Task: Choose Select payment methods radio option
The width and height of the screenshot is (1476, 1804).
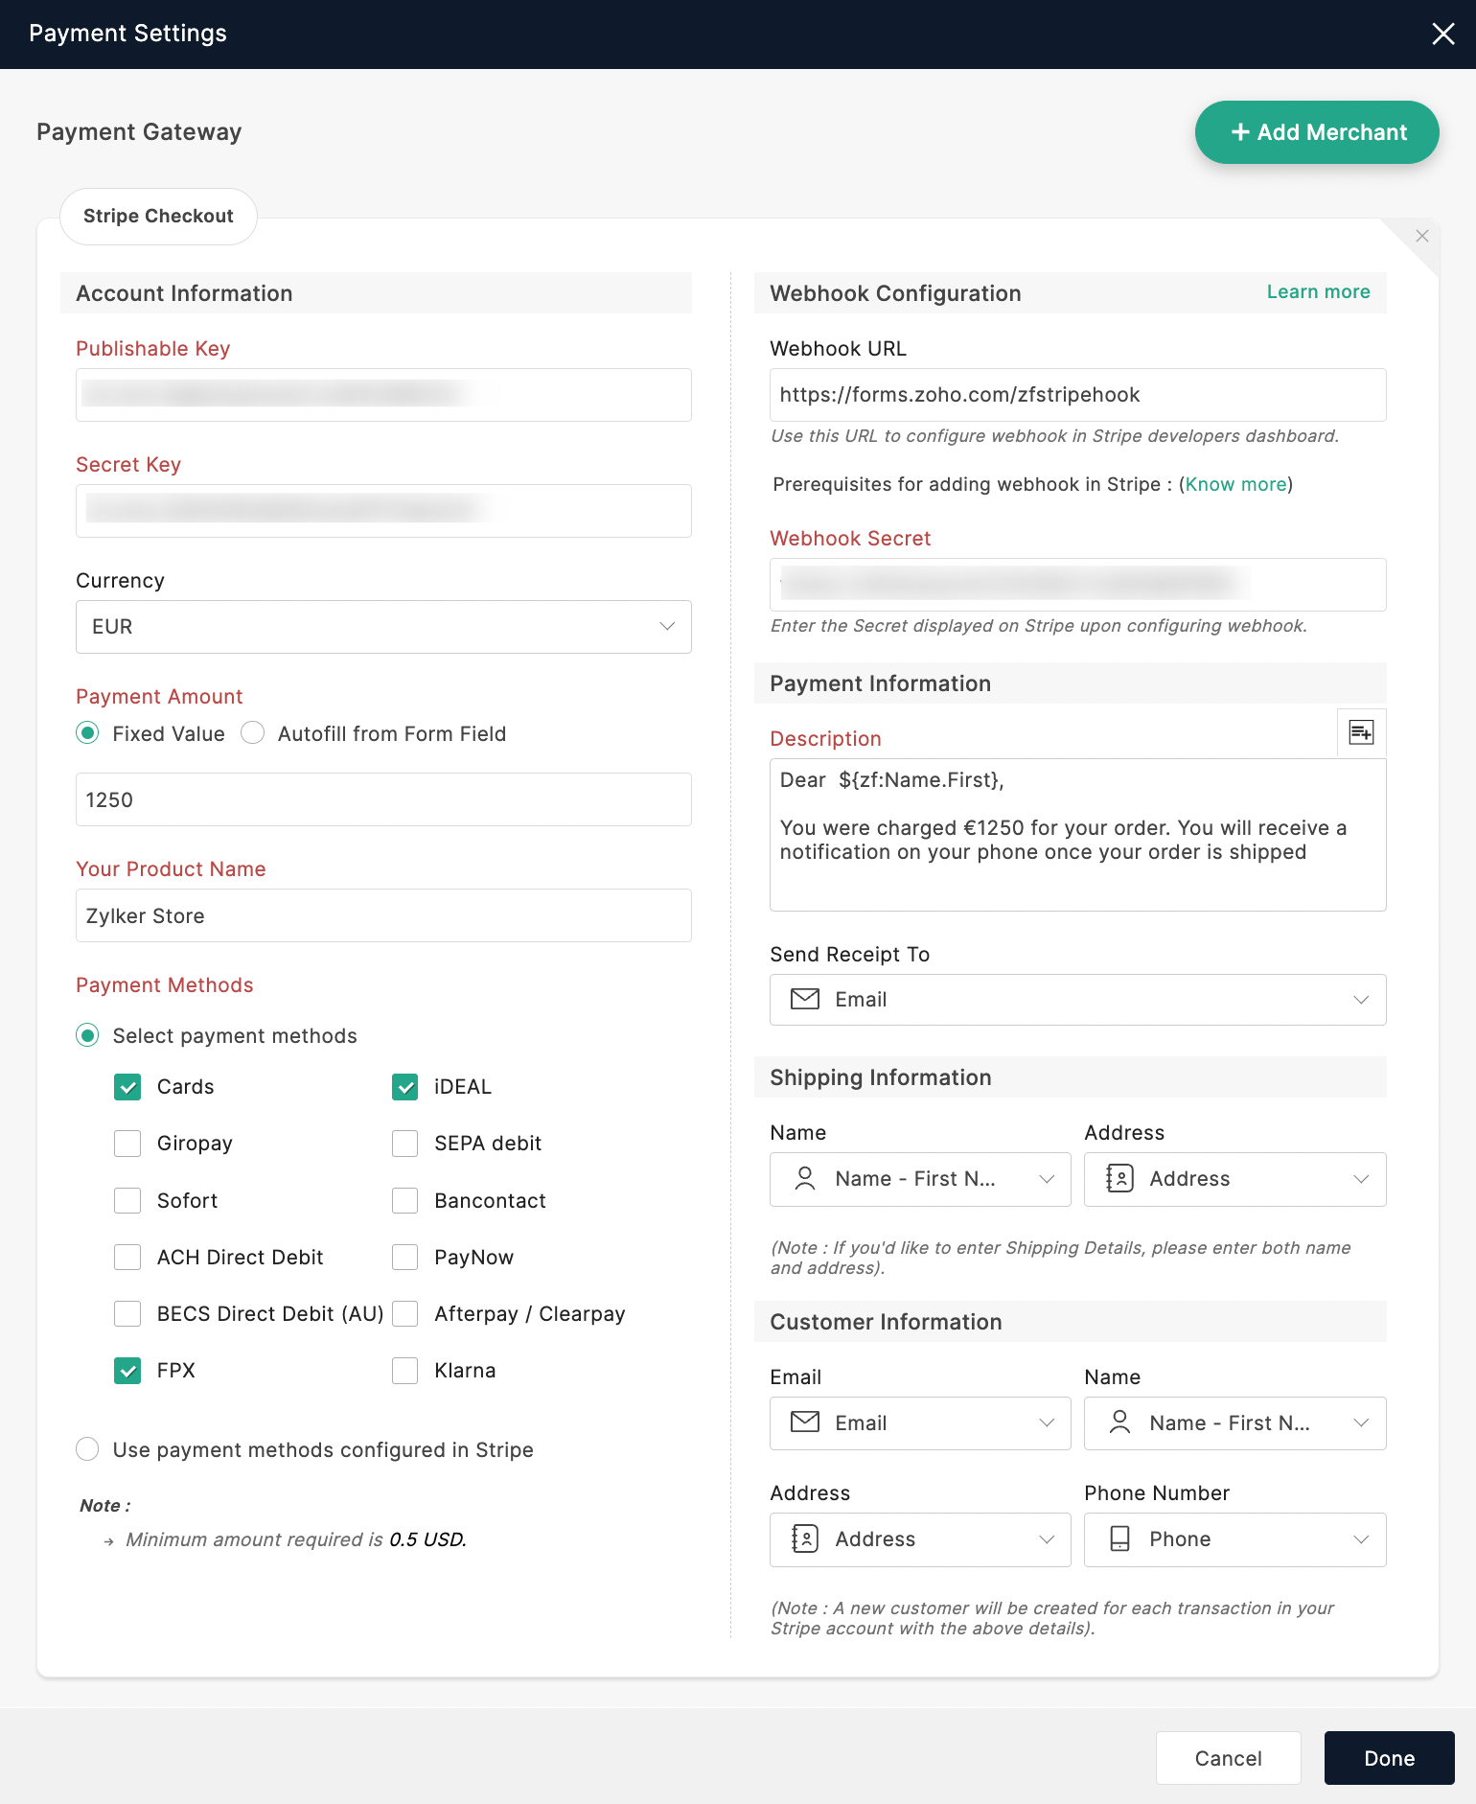Action: click(x=87, y=1035)
